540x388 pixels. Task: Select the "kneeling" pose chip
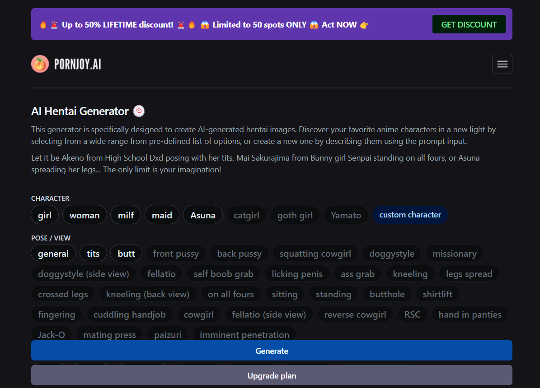pyautogui.click(x=410, y=274)
